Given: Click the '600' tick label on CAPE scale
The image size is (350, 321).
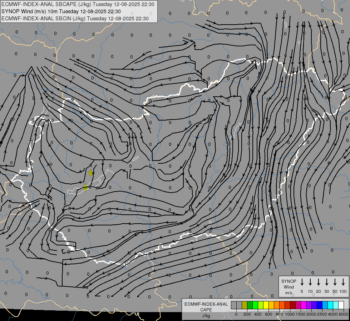Looking at the screenshot, I should pos(268,314).
